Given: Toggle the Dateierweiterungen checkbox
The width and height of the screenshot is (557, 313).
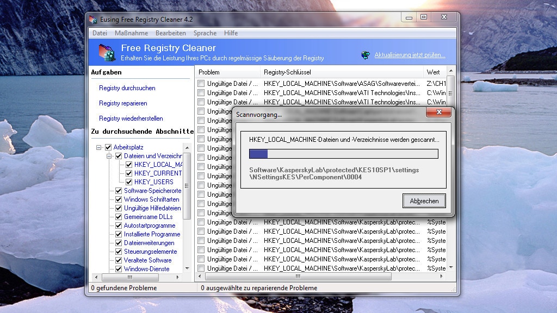Looking at the screenshot, I should (x=119, y=243).
